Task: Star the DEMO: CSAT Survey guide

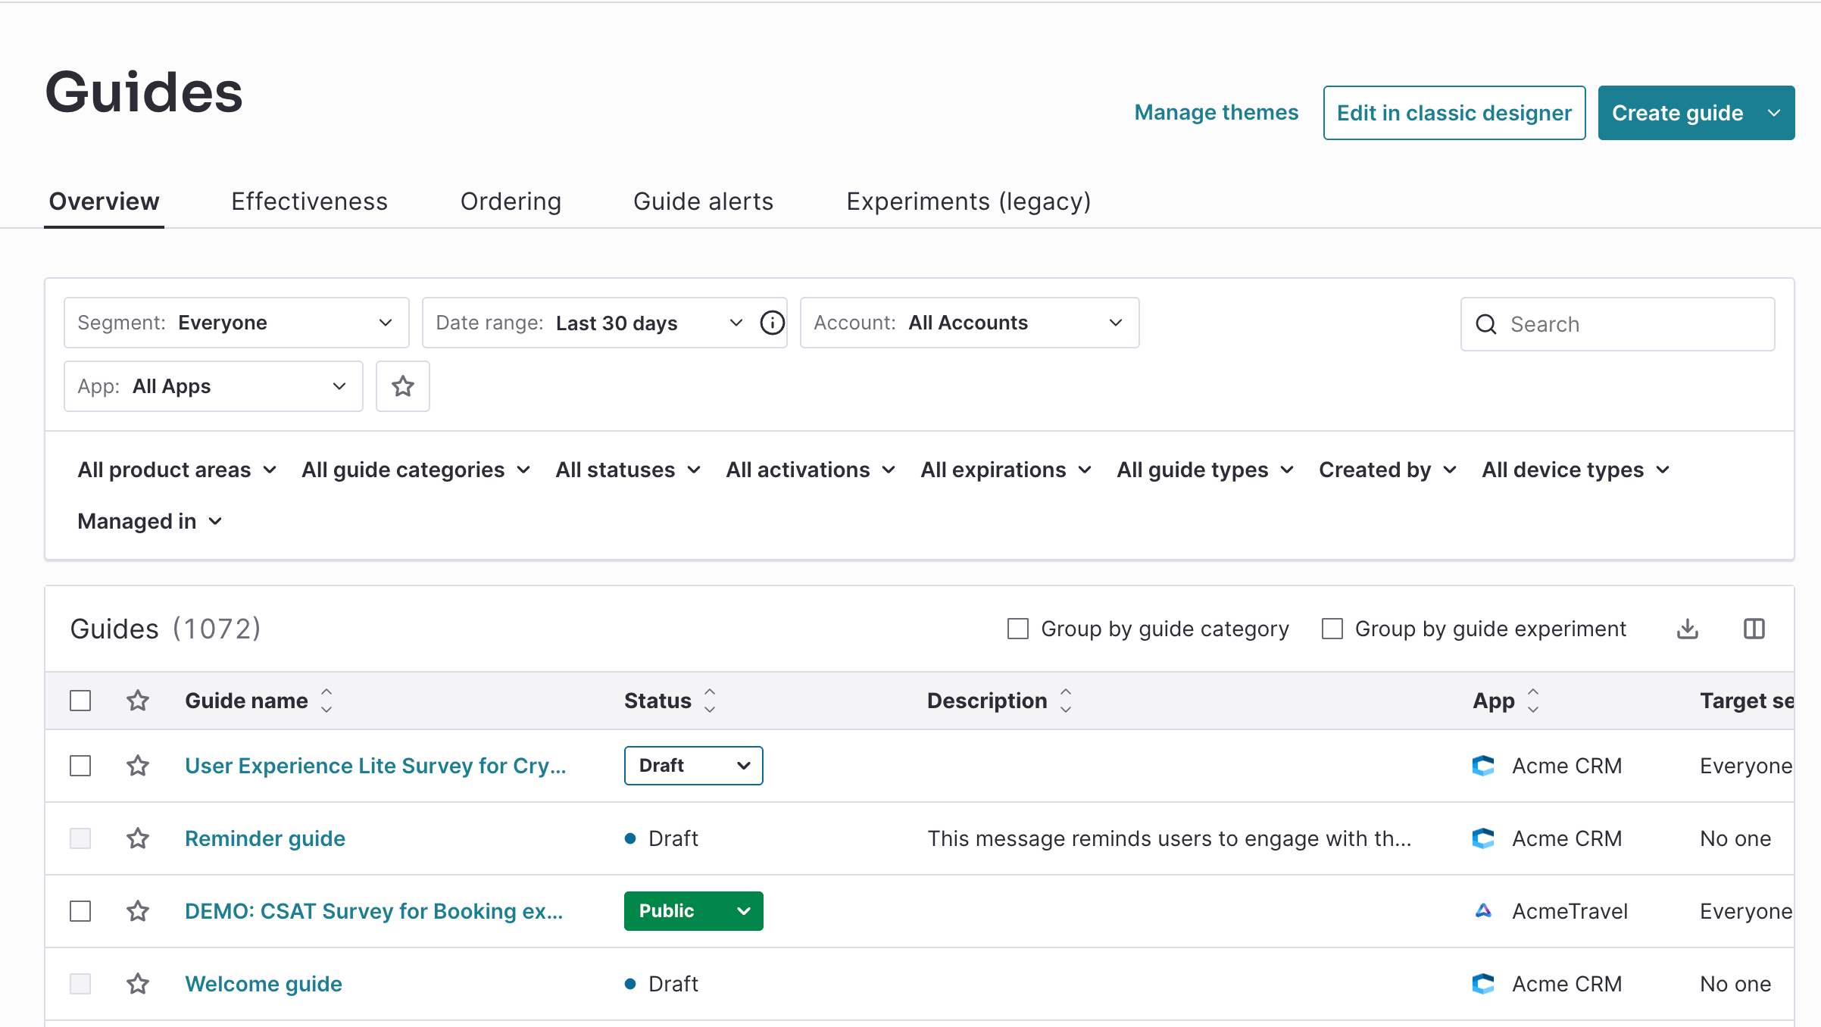Action: [x=138, y=911]
